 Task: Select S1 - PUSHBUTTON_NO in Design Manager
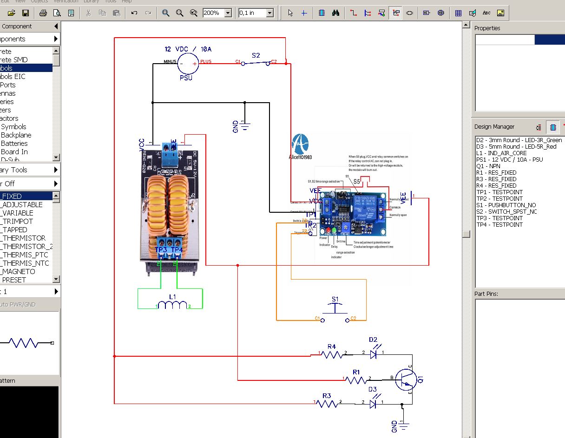(506, 205)
